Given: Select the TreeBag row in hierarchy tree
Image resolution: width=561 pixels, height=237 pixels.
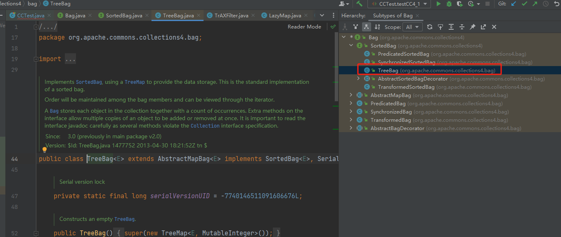Looking at the screenshot, I should [450, 71].
